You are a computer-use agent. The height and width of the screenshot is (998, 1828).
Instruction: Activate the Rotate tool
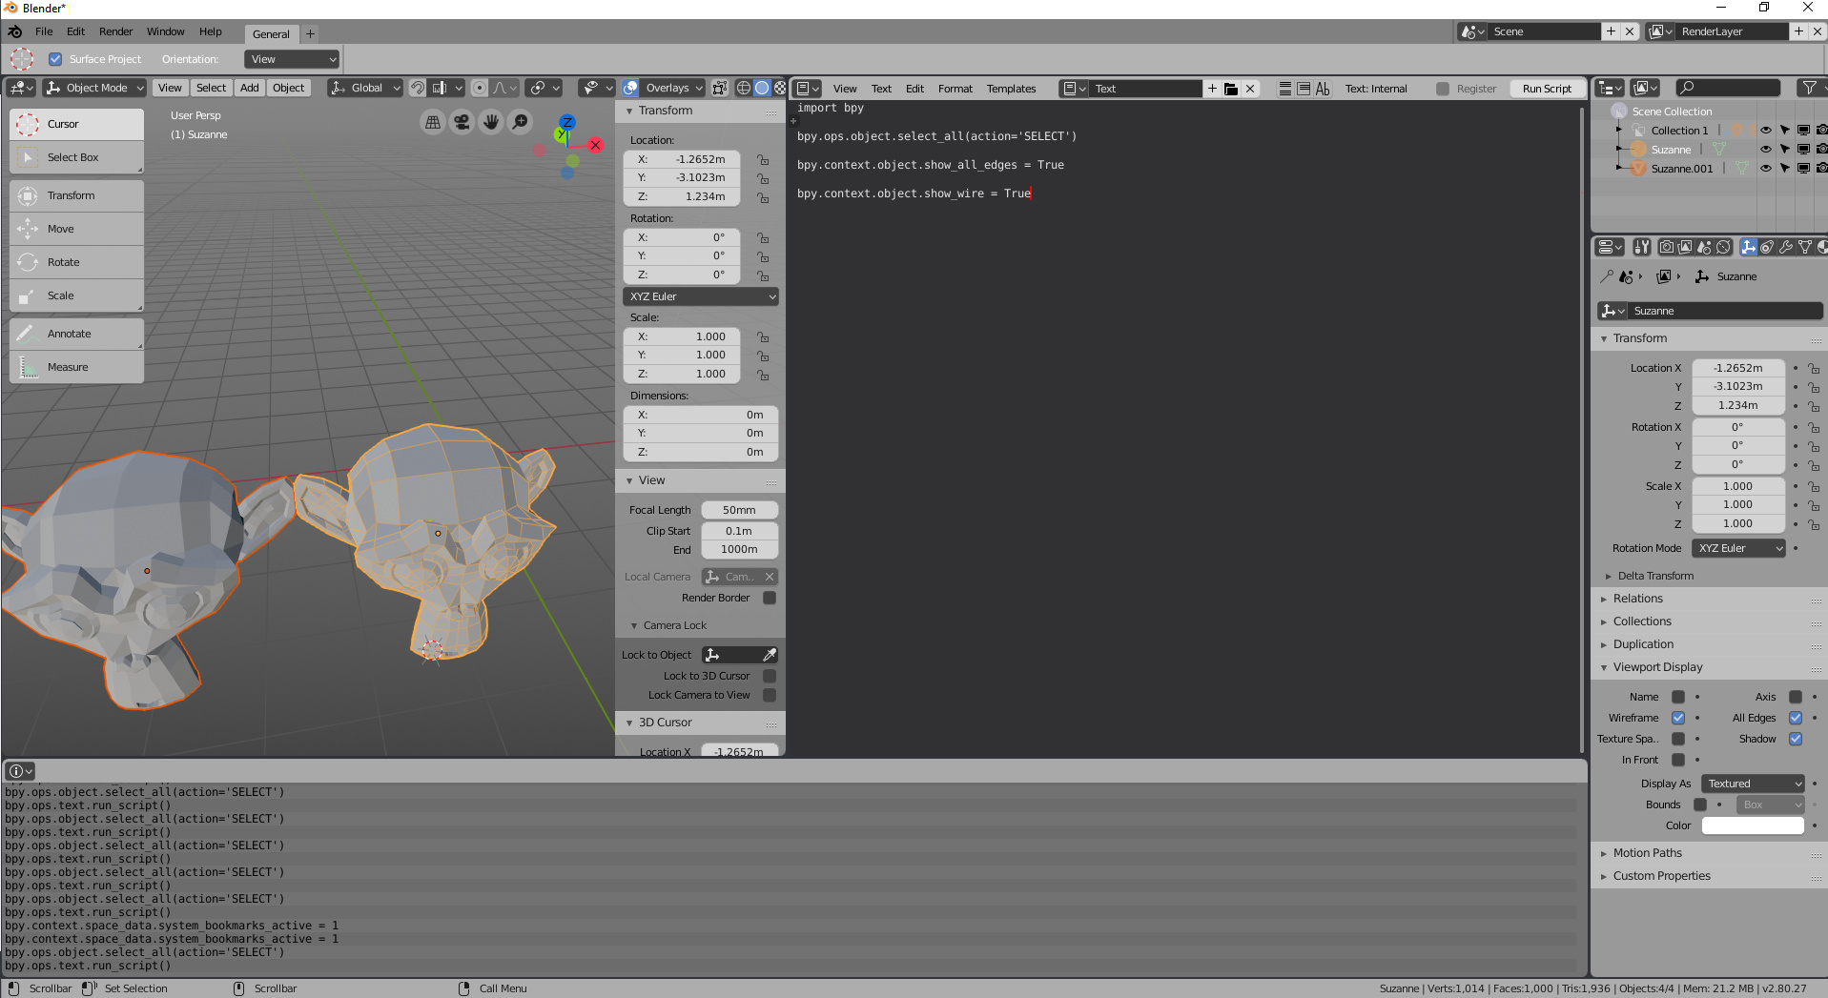76,262
